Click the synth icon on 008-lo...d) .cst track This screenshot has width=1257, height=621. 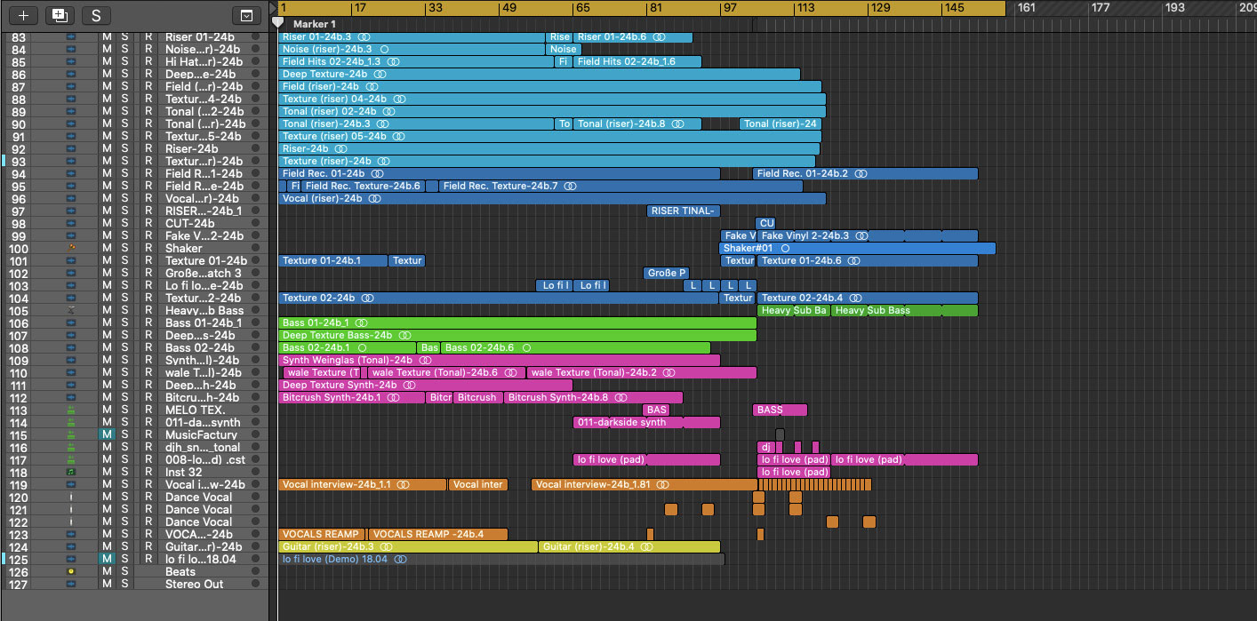[71, 459]
